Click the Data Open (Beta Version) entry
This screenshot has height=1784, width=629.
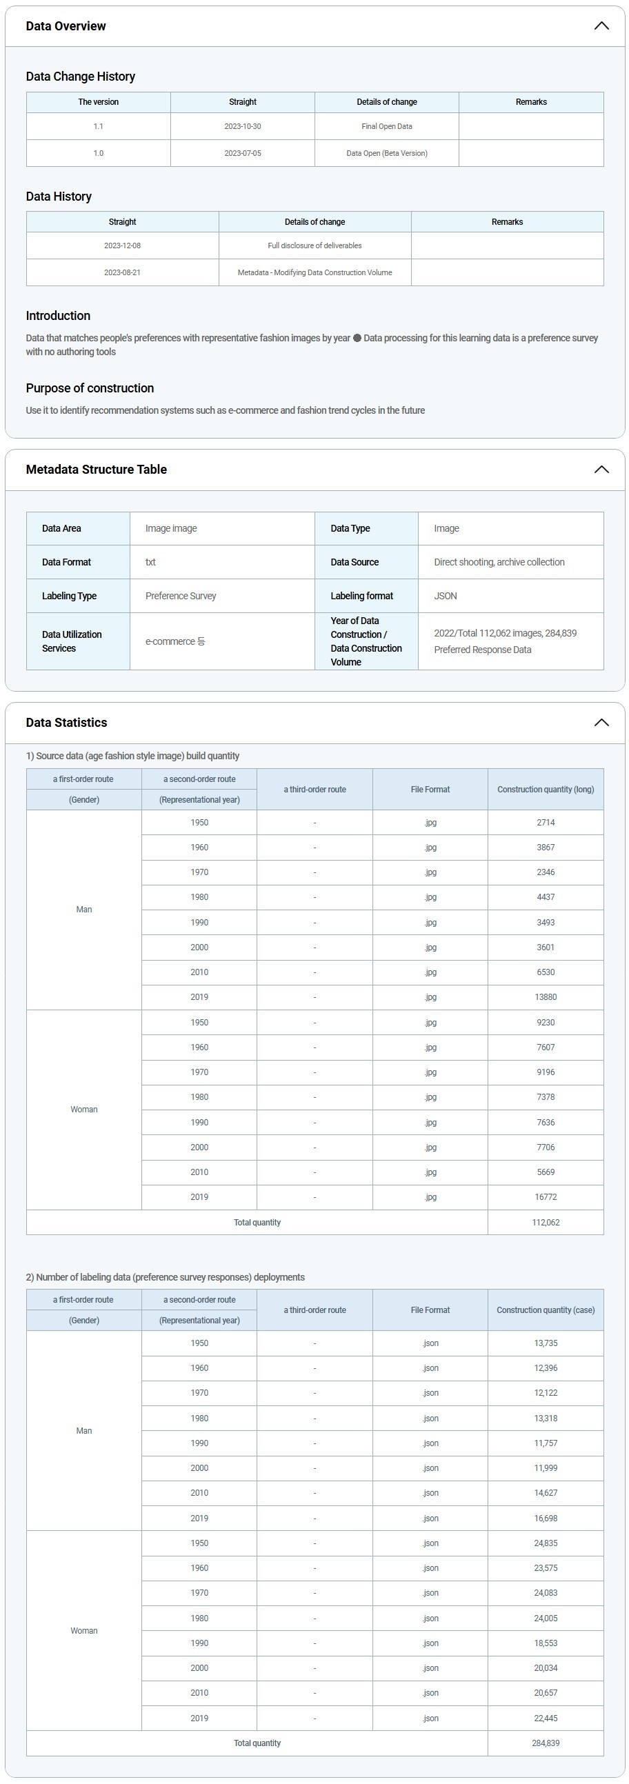386,153
